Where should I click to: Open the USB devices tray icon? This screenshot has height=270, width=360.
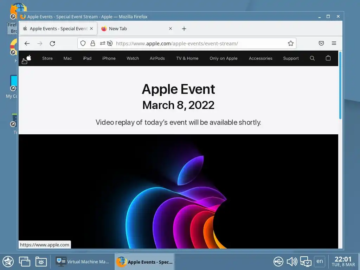tap(278, 262)
